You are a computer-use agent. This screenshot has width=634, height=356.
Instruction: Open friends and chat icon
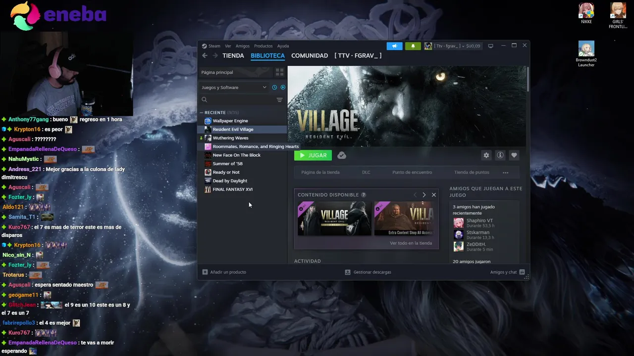pos(522,272)
